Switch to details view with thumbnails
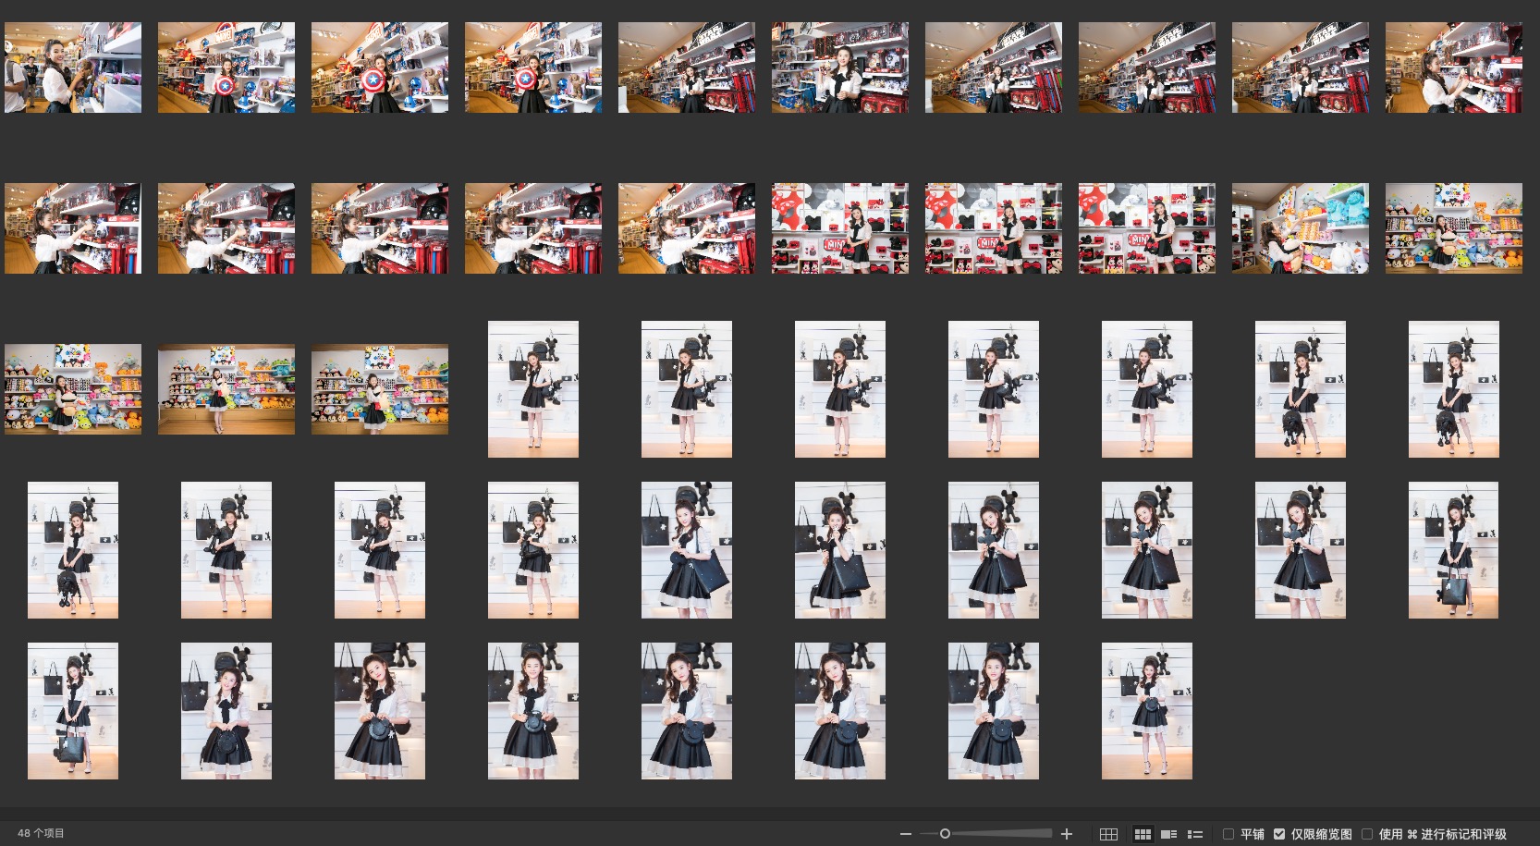The height and width of the screenshot is (846, 1540). (x=1168, y=834)
